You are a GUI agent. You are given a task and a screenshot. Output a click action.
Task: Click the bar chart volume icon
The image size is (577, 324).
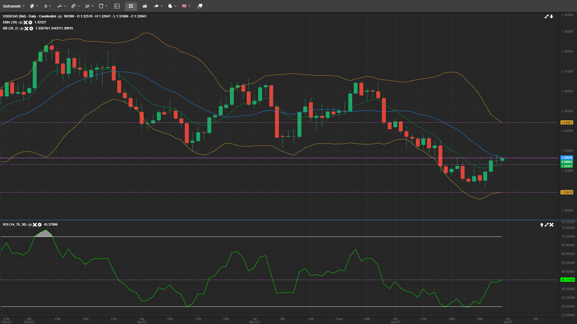(145, 6)
